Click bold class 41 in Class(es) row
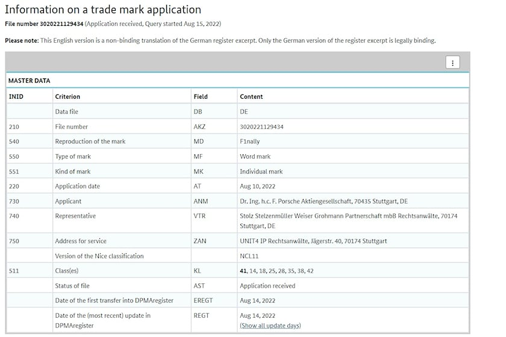Screen dimensions: 506x337 (243, 271)
